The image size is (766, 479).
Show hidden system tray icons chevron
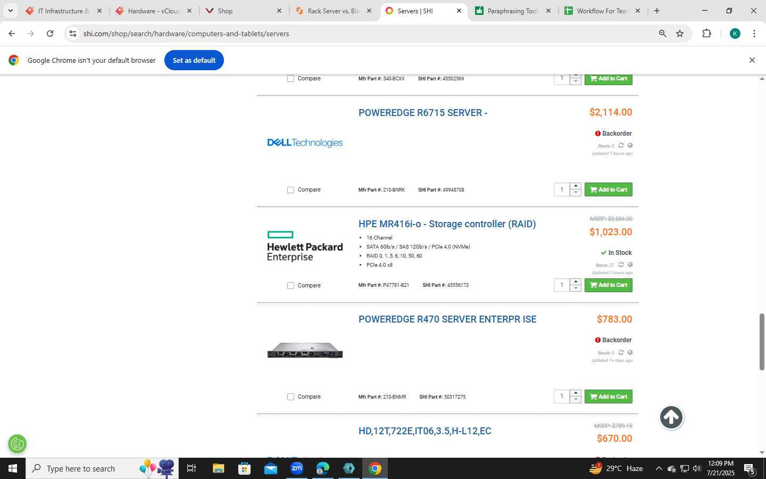click(x=659, y=468)
